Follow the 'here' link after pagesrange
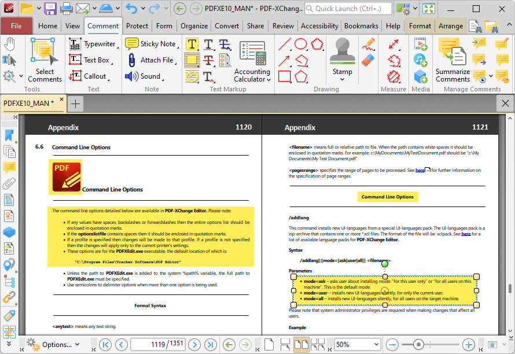This screenshot has height=354, width=515. point(420,170)
